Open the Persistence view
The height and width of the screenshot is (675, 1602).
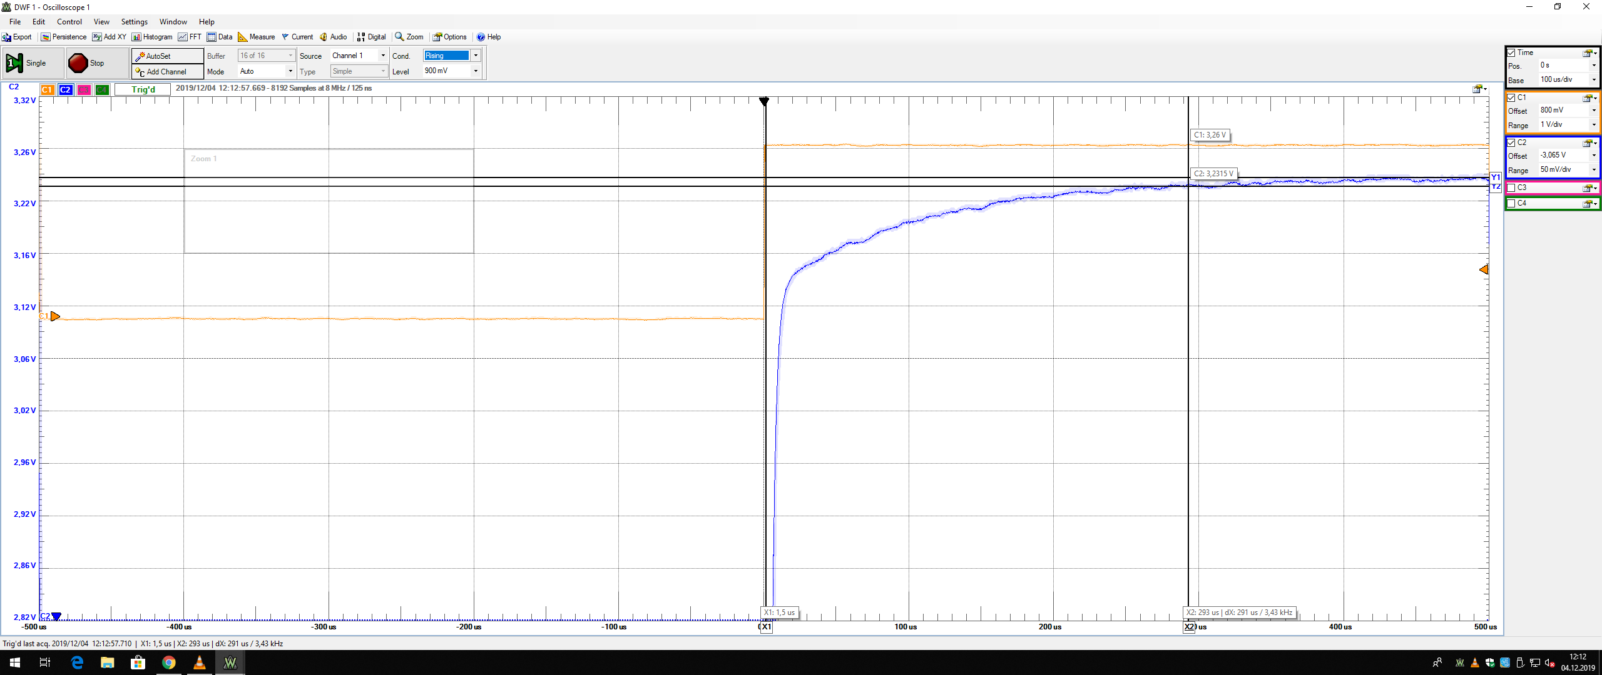tap(63, 37)
